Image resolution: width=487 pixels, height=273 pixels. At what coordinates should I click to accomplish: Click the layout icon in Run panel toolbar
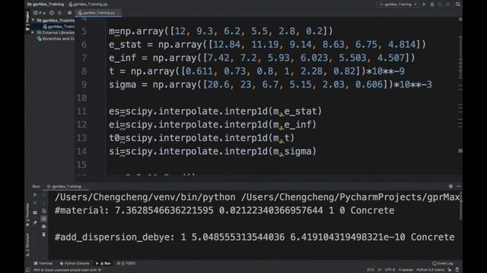click(x=35, y=212)
